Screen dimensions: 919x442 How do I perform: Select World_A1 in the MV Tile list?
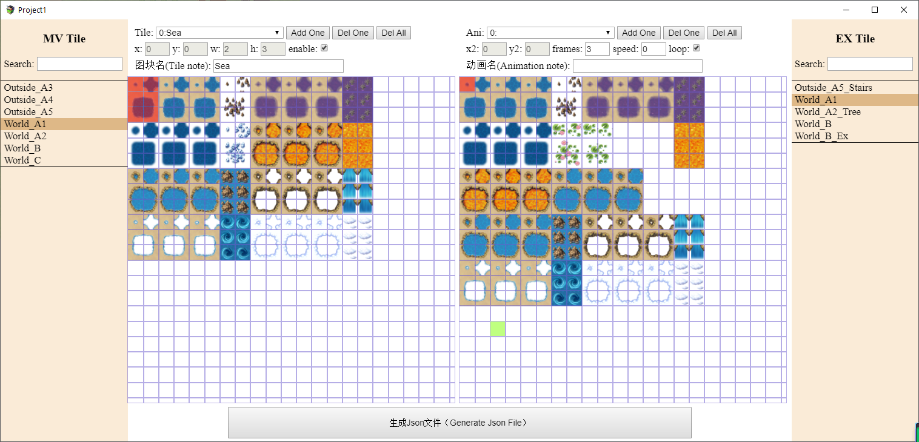pos(64,124)
